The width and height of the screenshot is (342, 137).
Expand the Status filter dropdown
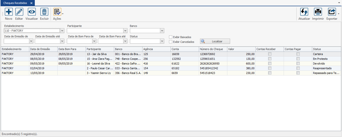point(162,41)
